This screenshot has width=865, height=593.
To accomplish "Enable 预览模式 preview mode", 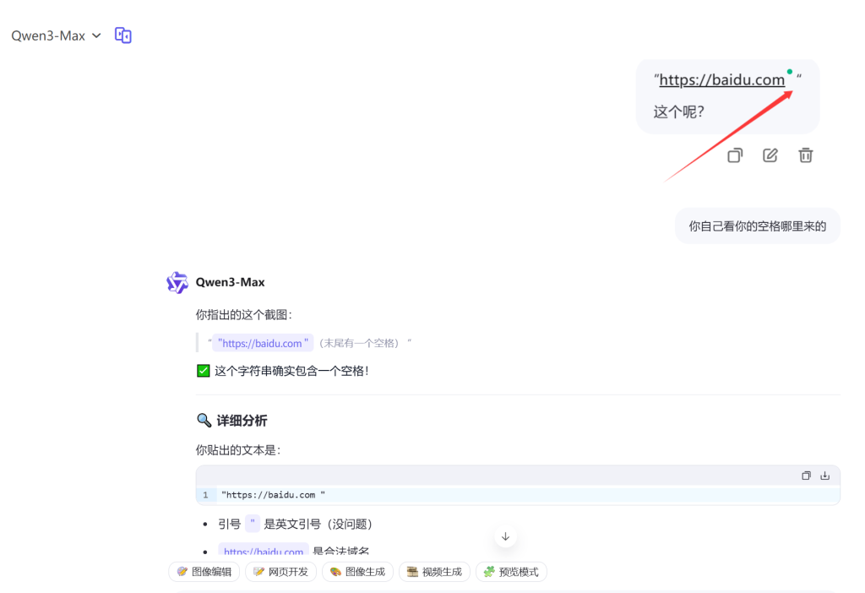I will click(511, 572).
